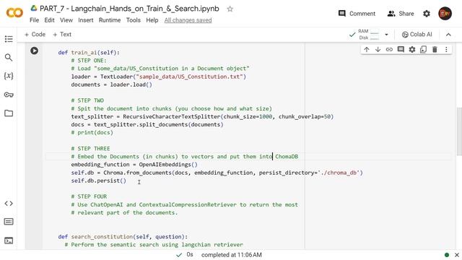
Task: Open the Terminal panel
Action: (x=9, y=240)
